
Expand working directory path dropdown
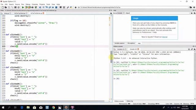tap(188, 7)
